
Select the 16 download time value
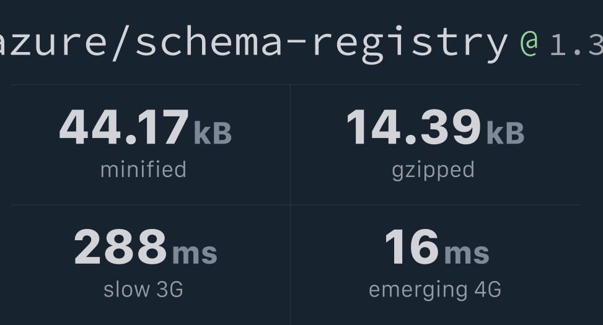click(412, 246)
